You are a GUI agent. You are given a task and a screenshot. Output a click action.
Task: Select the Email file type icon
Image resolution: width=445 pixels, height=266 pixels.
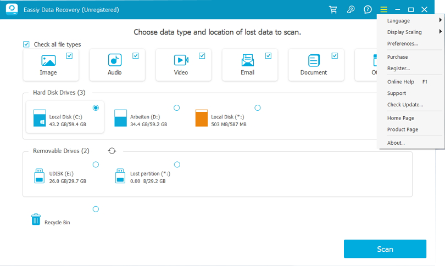coord(247,60)
